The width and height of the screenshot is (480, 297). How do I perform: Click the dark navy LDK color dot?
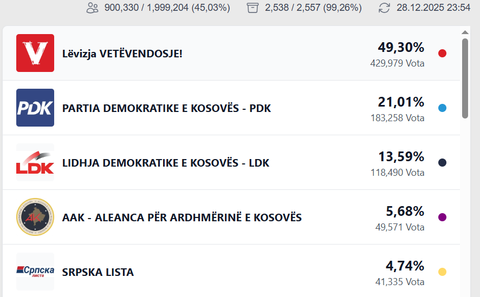442,163
